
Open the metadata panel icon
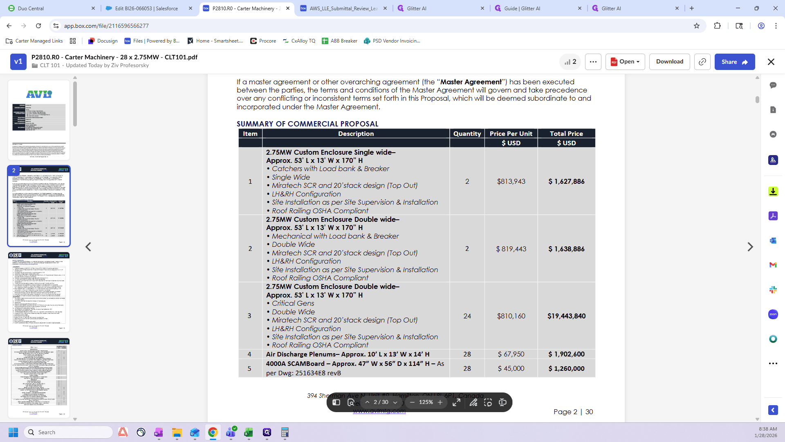773,134
